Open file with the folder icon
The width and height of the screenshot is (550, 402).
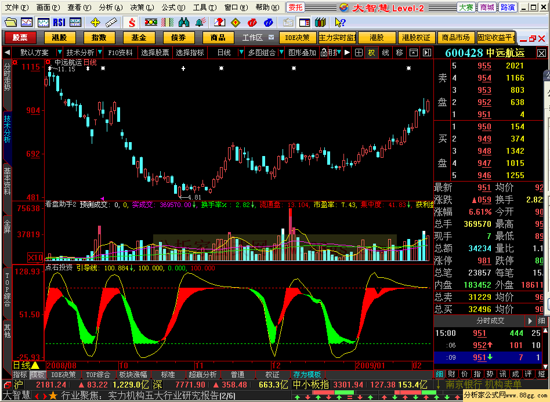(x=10, y=23)
